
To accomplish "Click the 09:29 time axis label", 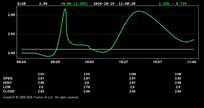I will 55,62.
